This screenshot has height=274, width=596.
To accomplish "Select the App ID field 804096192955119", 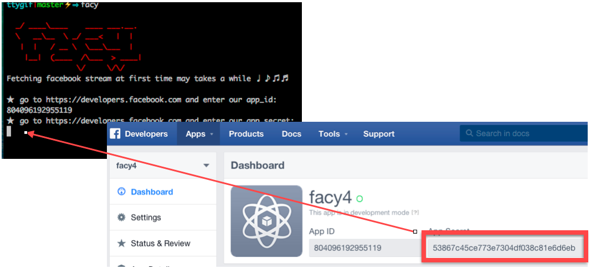I will pos(365,248).
